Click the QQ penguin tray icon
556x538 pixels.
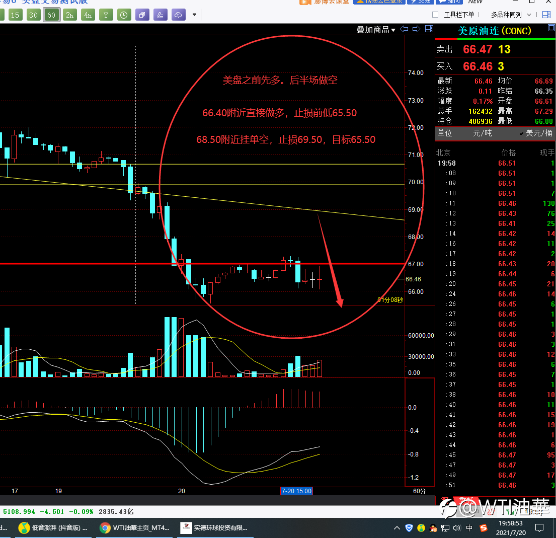pos(433,528)
